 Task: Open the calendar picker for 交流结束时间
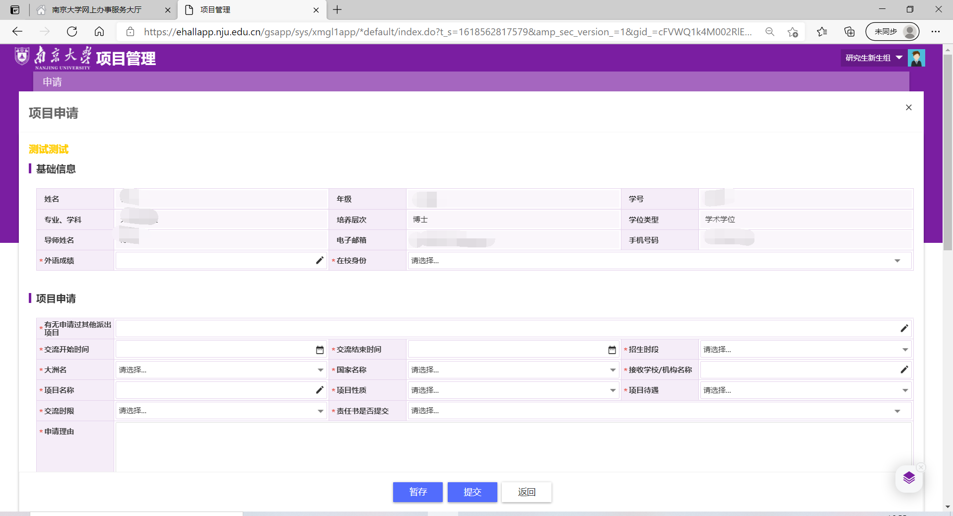pyautogui.click(x=612, y=350)
